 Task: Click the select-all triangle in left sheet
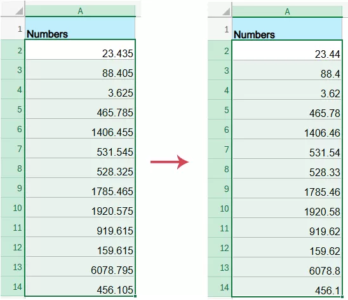(x=20, y=11)
